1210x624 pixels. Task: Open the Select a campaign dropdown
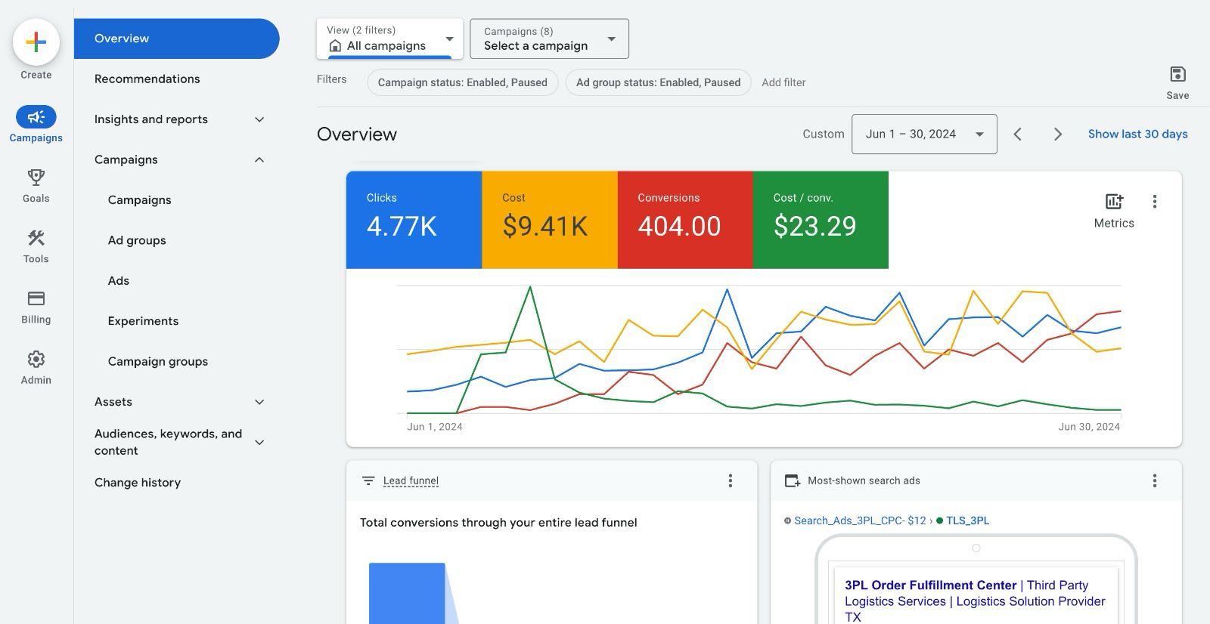click(x=549, y=39)
